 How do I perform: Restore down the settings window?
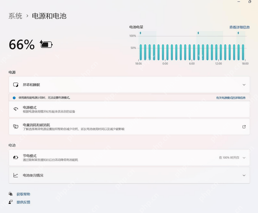tap(250, 2)
